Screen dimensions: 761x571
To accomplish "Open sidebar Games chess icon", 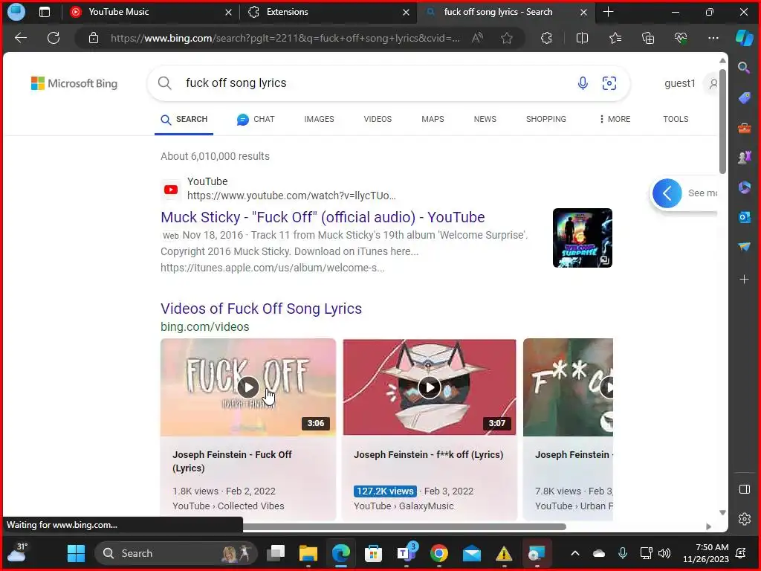I will pyautogui.click(x=744, y=158).
